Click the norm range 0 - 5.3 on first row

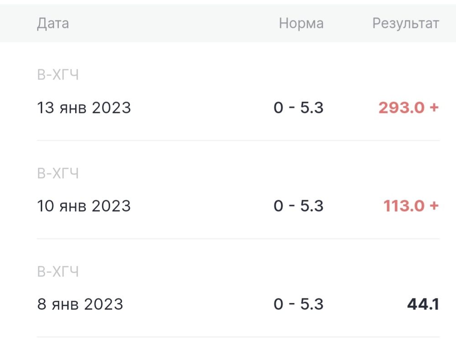point(299,108)
